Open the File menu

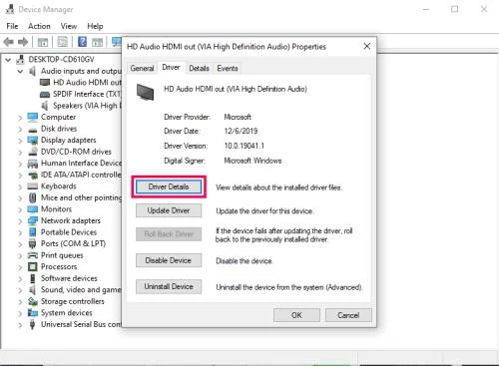coord(12,26)
